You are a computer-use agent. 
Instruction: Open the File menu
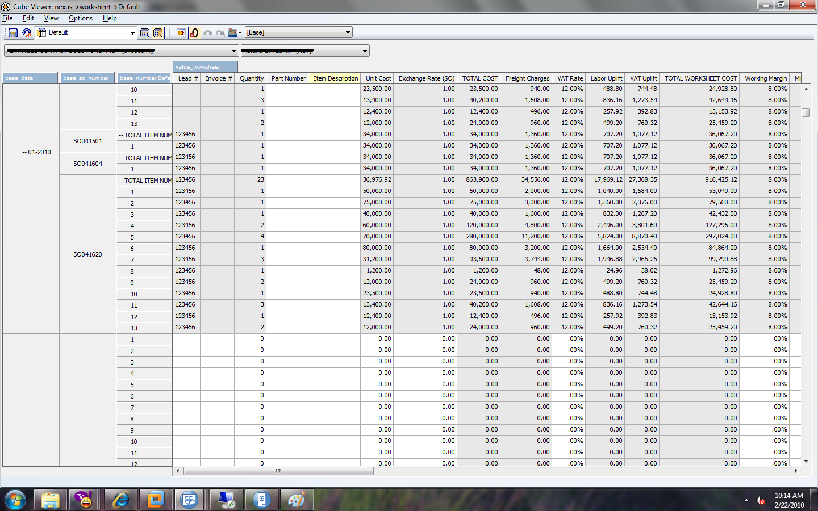click(x=7, y=18)
